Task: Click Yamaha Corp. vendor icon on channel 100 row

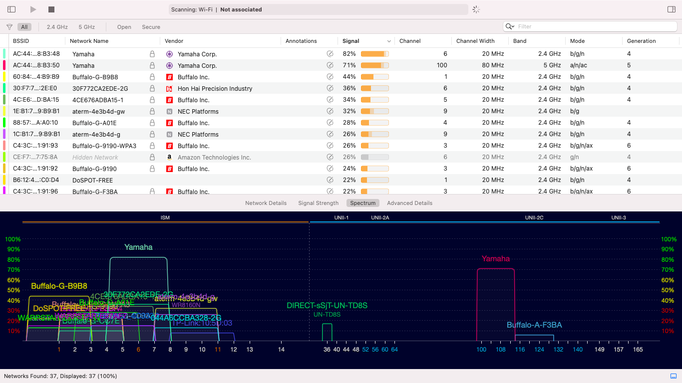Action: 169,65
